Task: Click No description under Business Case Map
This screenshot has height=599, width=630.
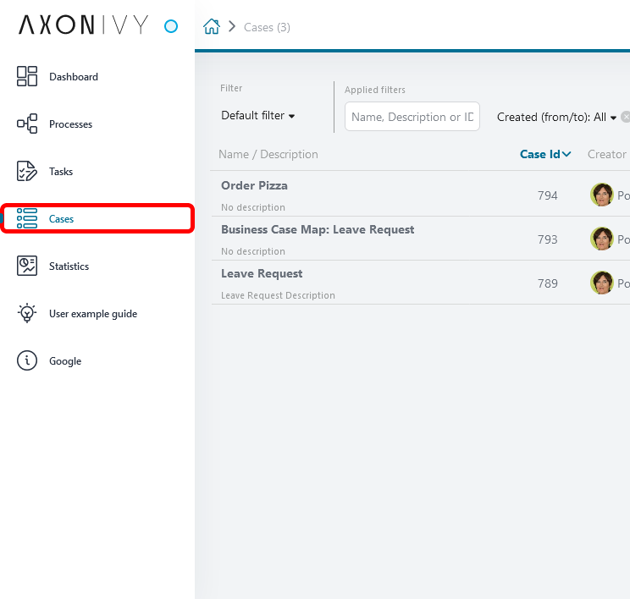Action: [x=252, y=251]
